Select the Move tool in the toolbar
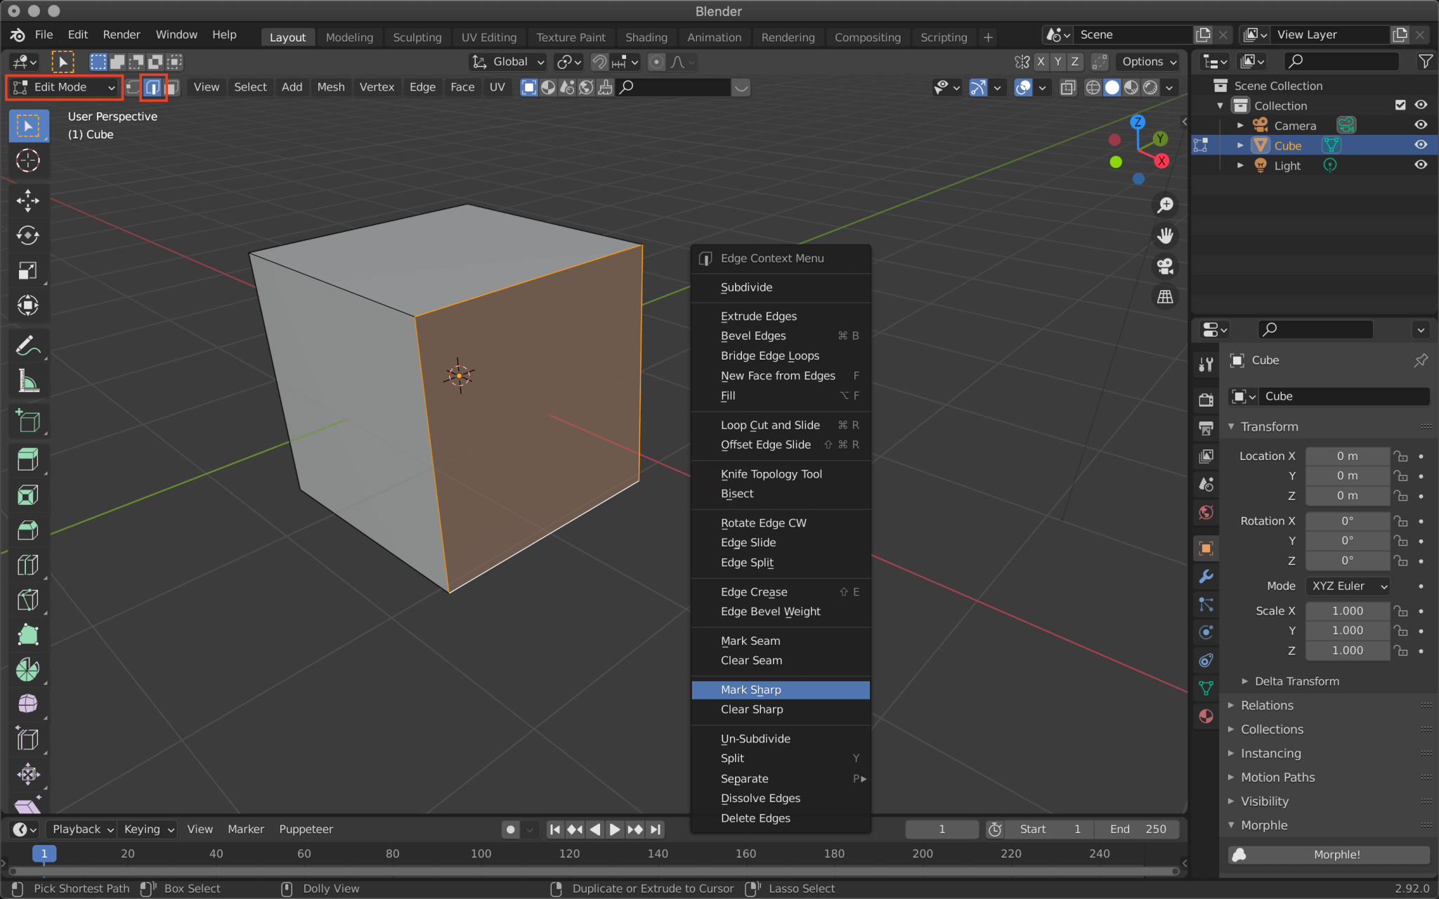Viewport: 1439px width, 899px height. tap(28, 202)
